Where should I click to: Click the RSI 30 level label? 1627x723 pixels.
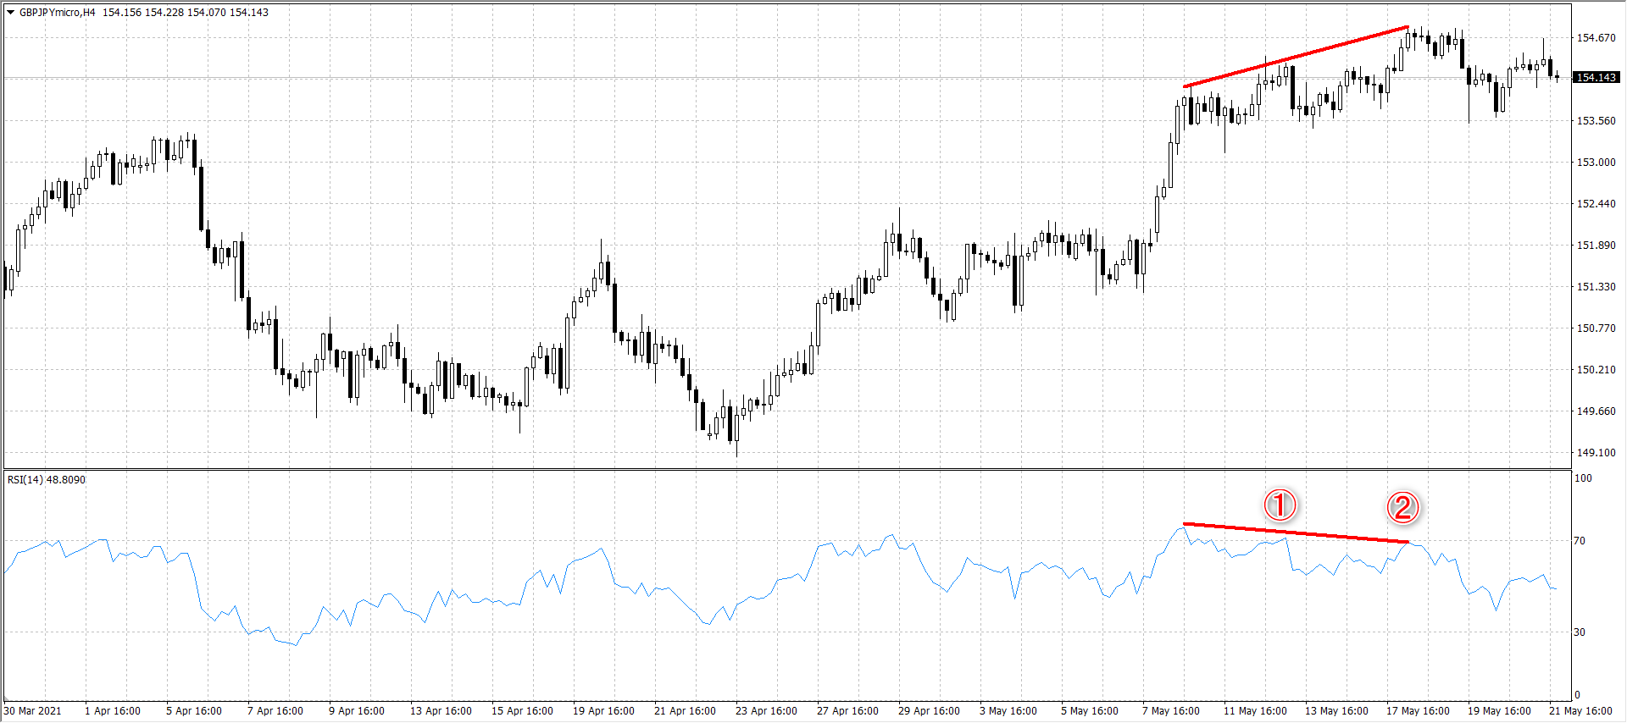1579,632
